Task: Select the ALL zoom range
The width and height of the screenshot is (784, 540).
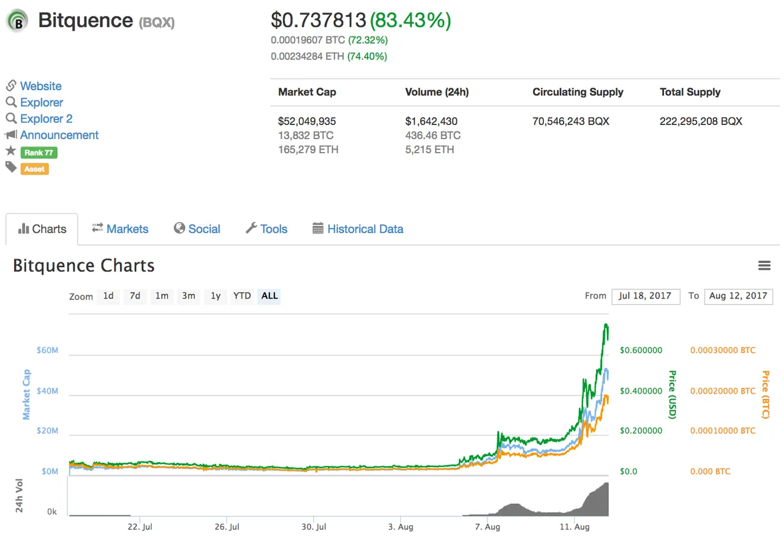Action: tap(269, 296)
